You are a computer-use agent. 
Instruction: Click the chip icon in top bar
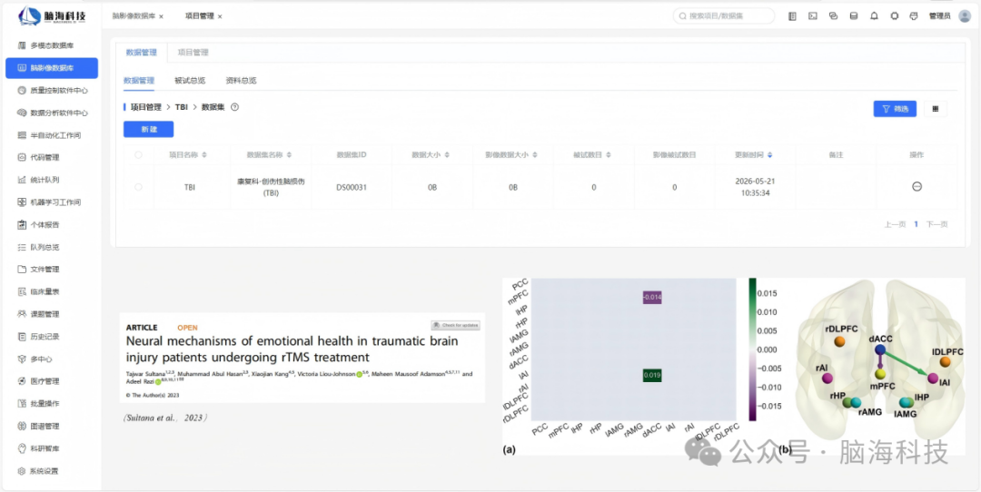(895, 16)
